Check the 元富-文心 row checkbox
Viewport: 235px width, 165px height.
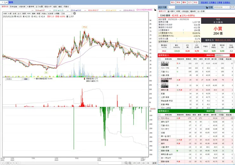coord(159,72)
